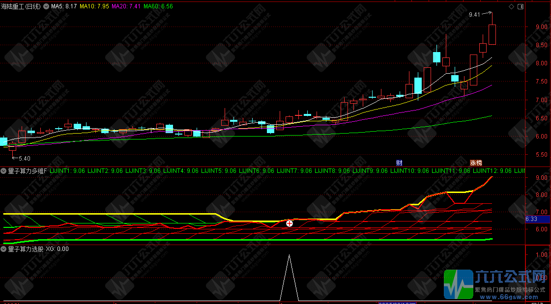The height and width of the screenshot is (304, 551).
Task: Click the diamond icon at chart top-right
Action: click(x=511, y=7)
